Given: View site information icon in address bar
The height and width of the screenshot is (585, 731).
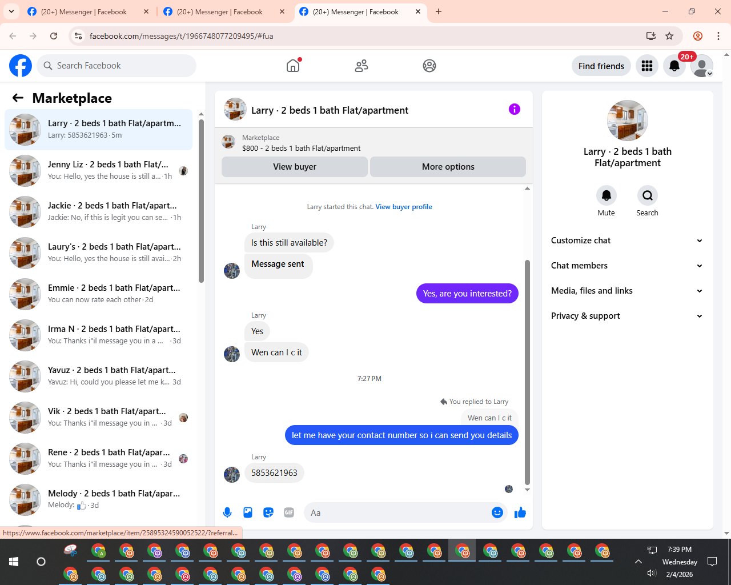Looking at the screenshot, I should click(78, 36).
